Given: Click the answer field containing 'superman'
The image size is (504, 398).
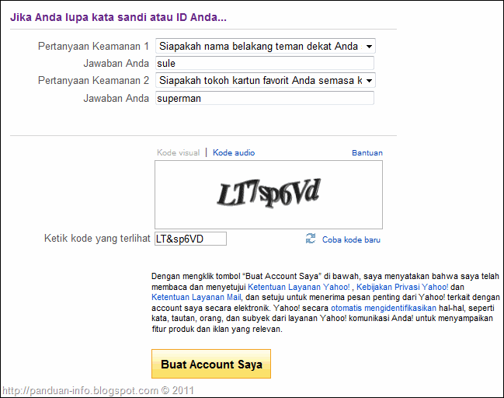Looking at the screenshot, I should coord(265,98).
